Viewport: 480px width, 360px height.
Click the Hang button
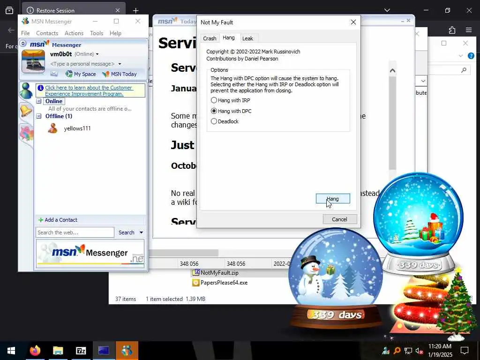coord(333,199)
